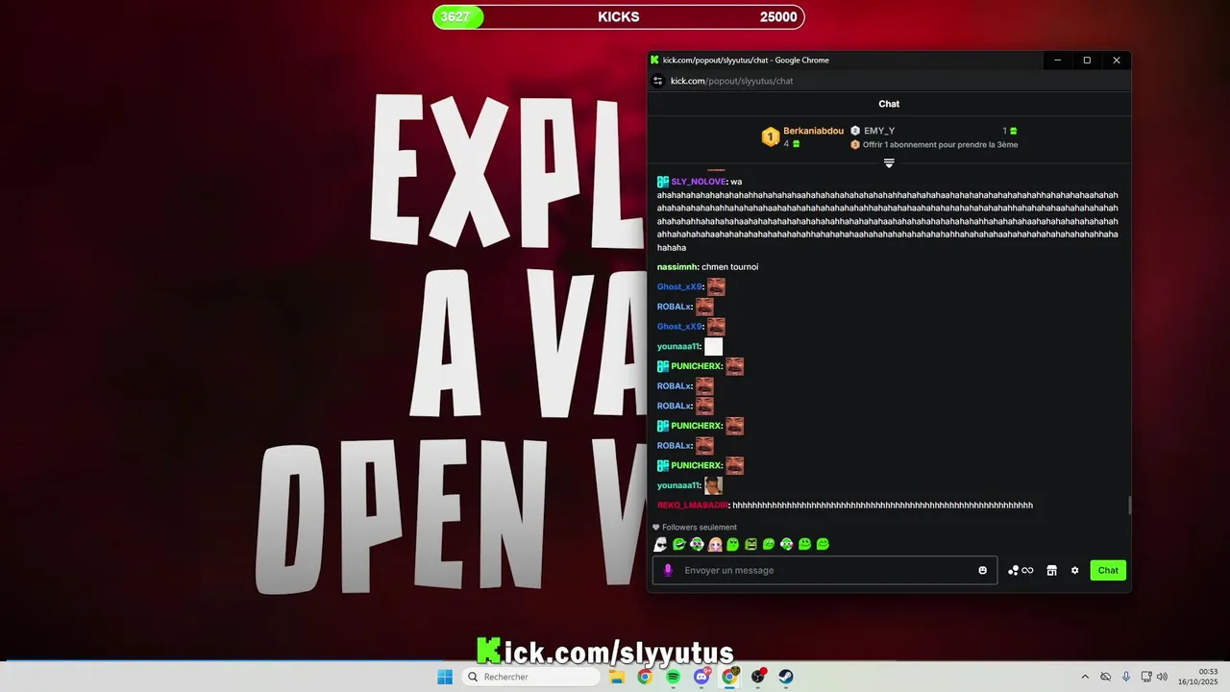The width and height of the screenshot is (1230, 692).
Task: Click the white emote sent by younaaa11
Action: coord(713,347)
